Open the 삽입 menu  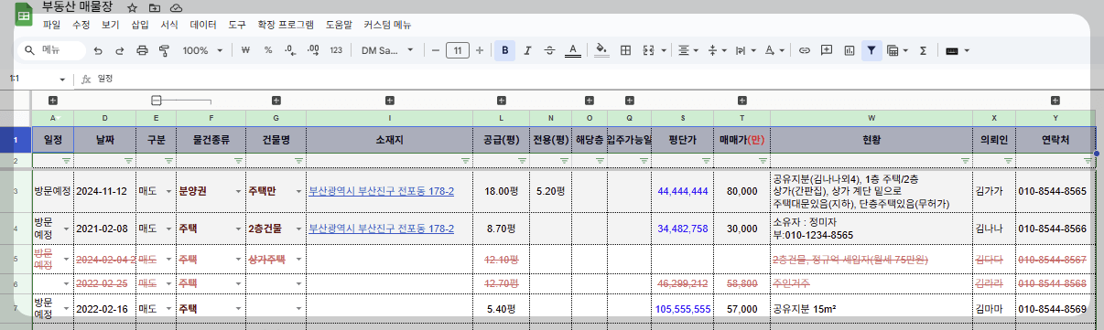click(x=140, y=25)
